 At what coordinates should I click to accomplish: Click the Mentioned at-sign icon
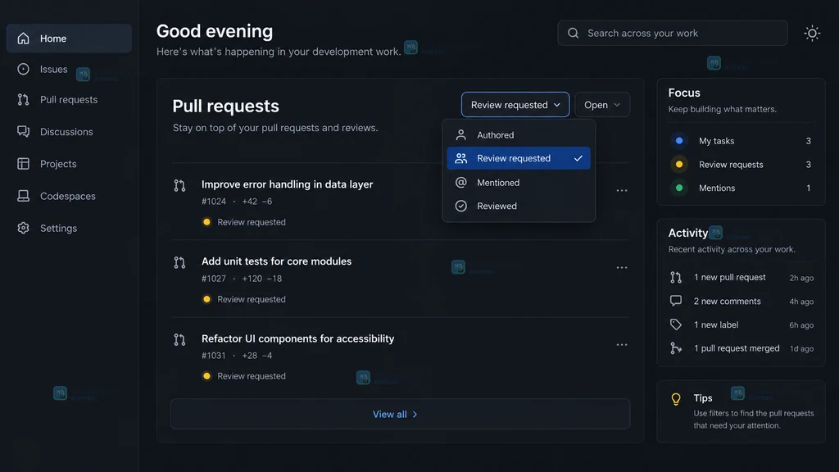pyautogui.click(x=460, y=183)
